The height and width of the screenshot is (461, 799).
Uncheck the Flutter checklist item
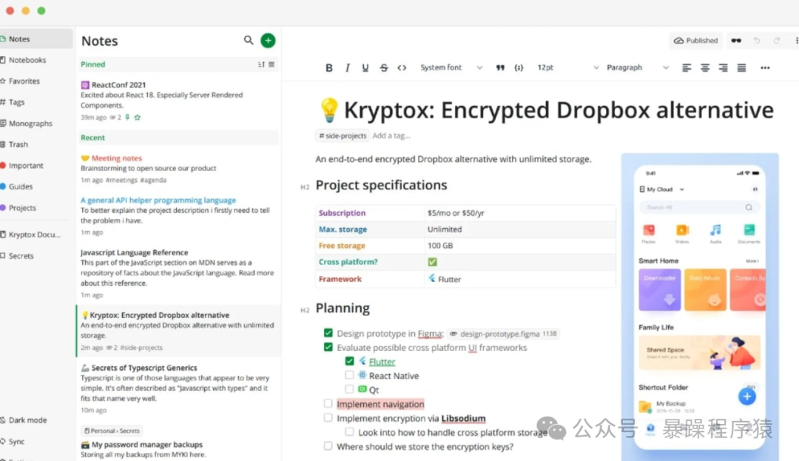(x=349, y=361)
